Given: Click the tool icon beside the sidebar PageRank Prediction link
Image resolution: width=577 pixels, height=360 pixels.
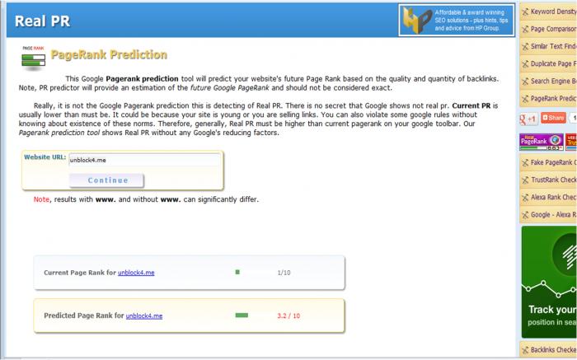Looking at the screenshot, I should pos(525,99).
